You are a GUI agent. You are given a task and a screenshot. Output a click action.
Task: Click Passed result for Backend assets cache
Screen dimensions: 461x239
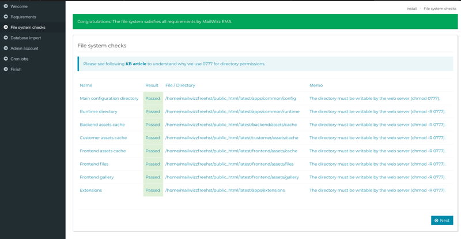click(x=153, y=125)
